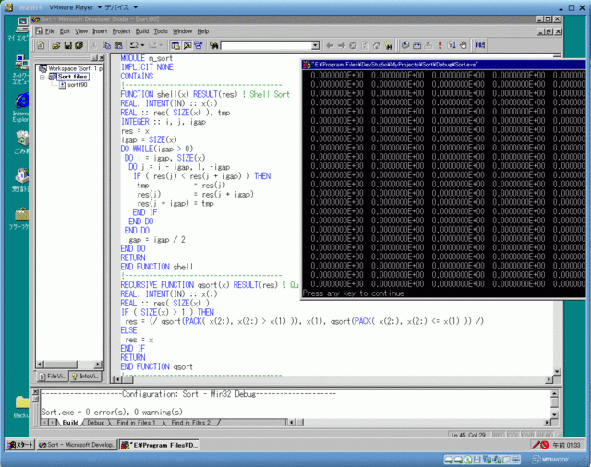Click the Home house toolbar icon
Image resolution: width=591 pixels, height=467 pixels.
(x=377, y=45)
